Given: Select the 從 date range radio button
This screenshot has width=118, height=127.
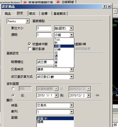Looking at the screenshot, I should pos(13,96).
